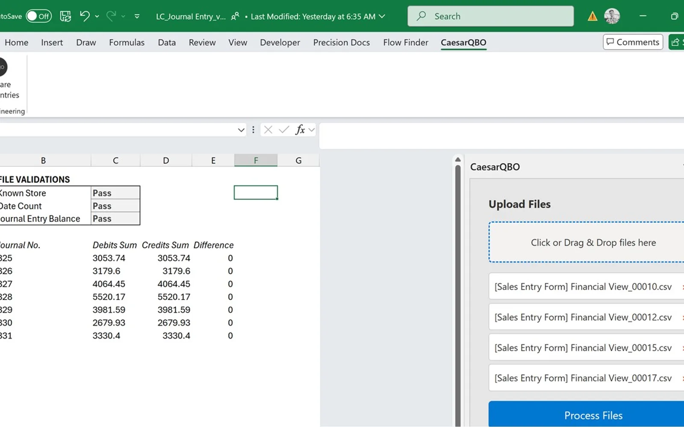
Task: Expand the dropdown arrow beside the fx icon
Action: click(x=311, y=129)
